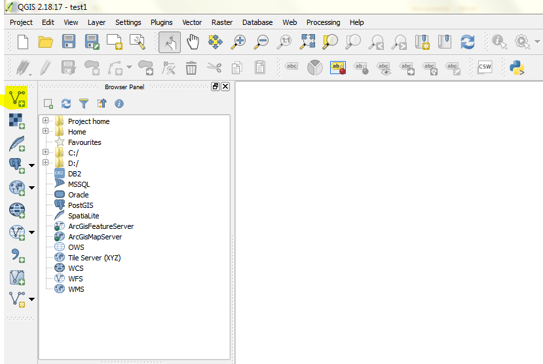Click the Delete Selected trash icon
Image resolution: width=543 pixels, height=364 pixels.
[x=191, y=68]
